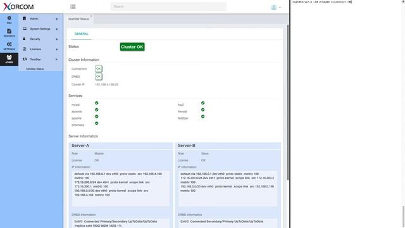
Task: Collapse the TwinStar submenu toggle
Action: [56, 60]
